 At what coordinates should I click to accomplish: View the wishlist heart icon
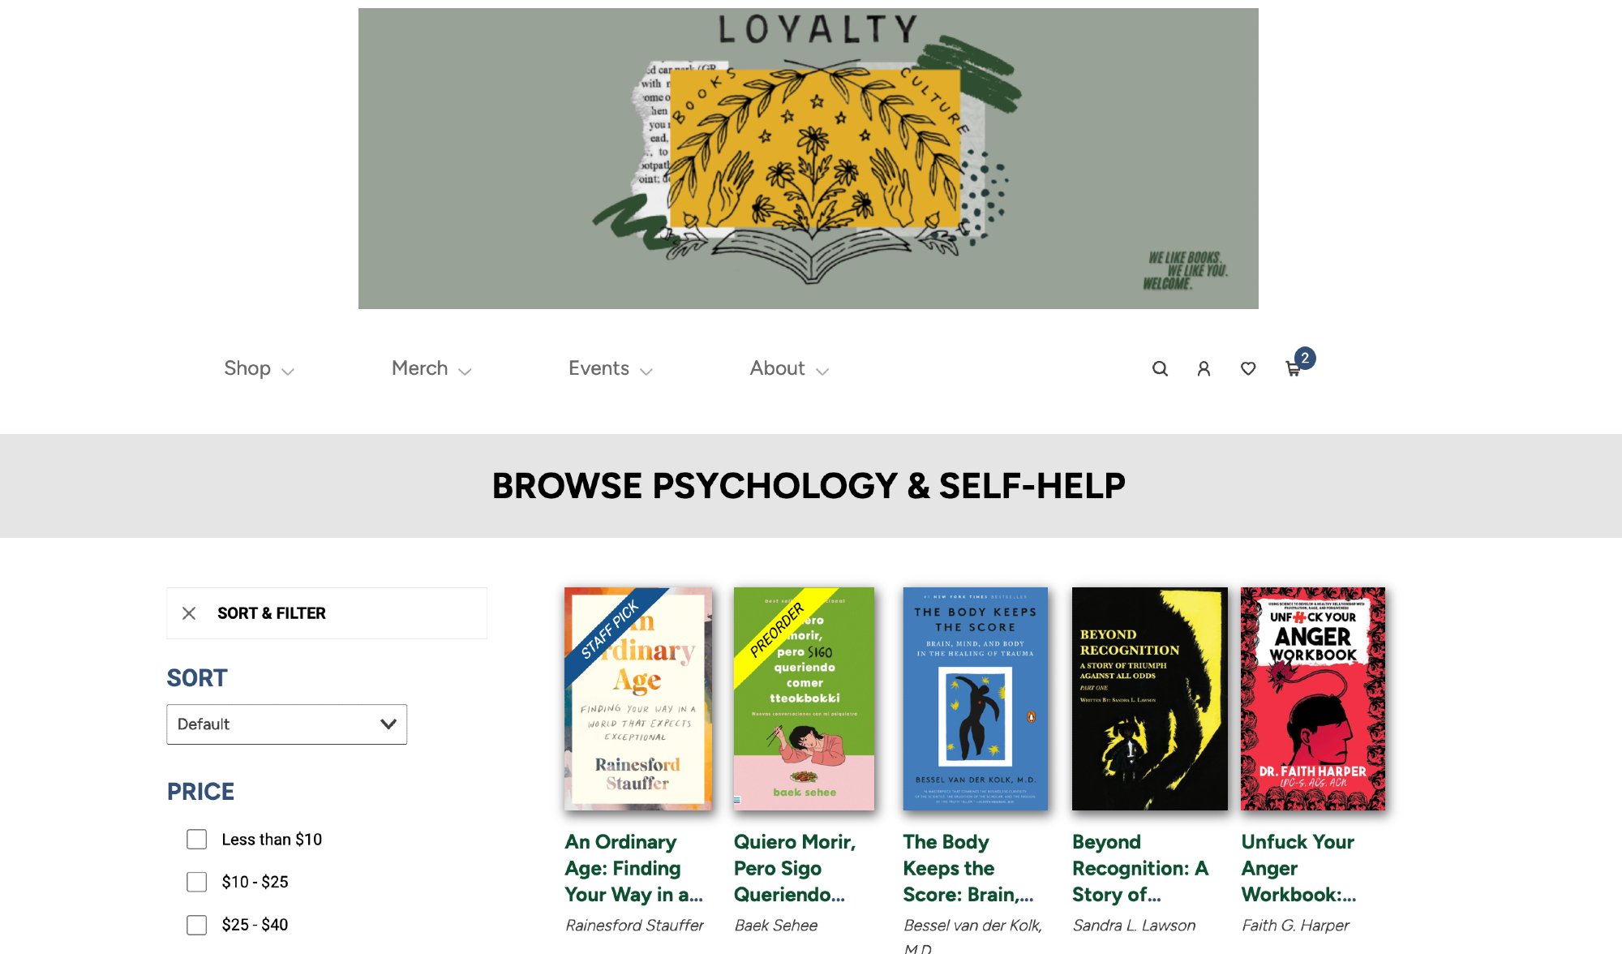click(1248, 369)
